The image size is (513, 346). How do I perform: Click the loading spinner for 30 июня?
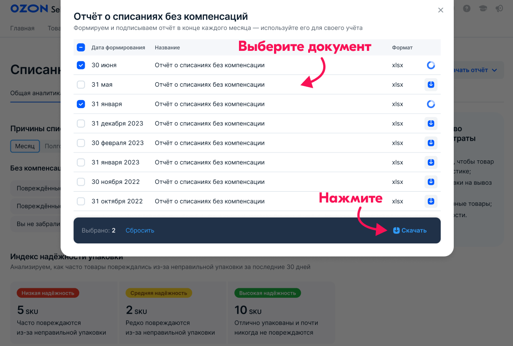point(431,65)
